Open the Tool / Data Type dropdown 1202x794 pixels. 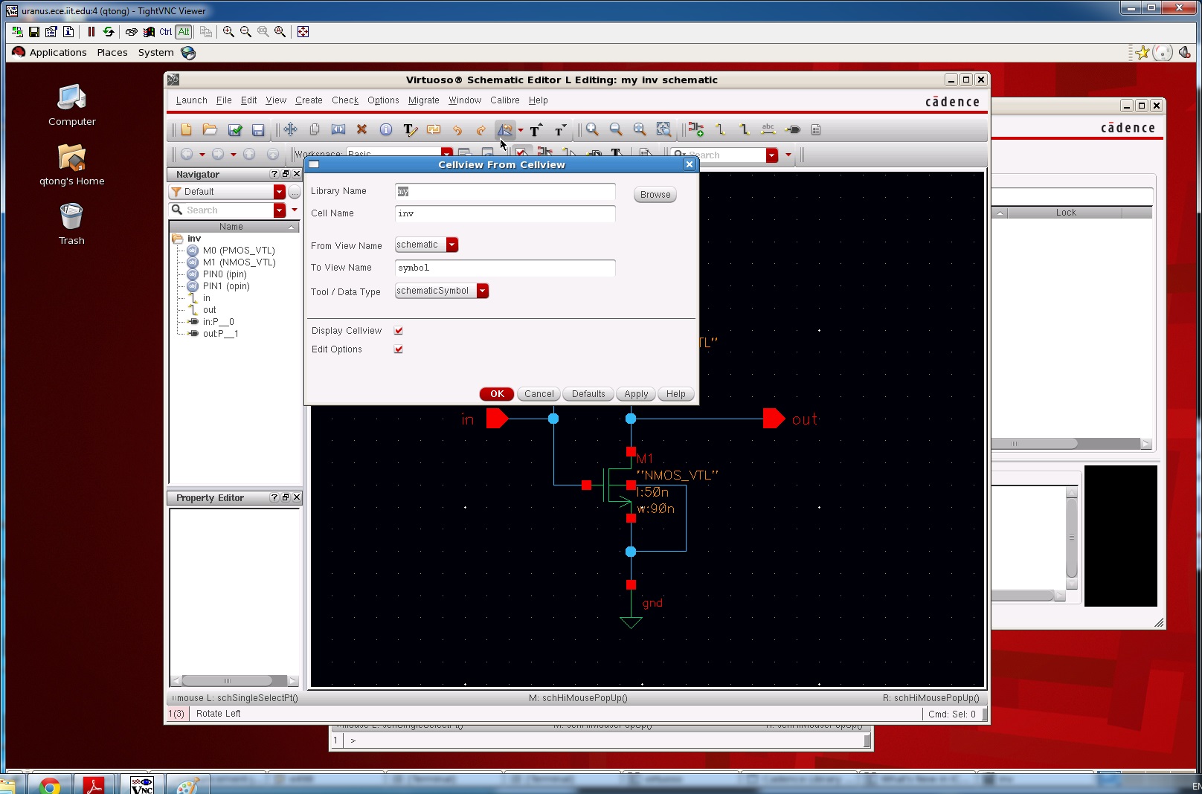coord(483,291)
